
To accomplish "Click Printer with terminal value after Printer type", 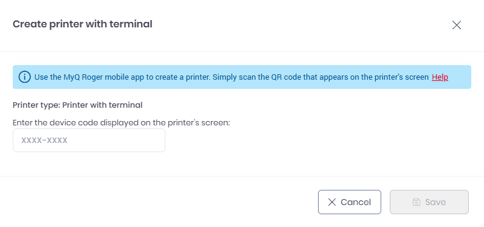I will click(103, 105).
